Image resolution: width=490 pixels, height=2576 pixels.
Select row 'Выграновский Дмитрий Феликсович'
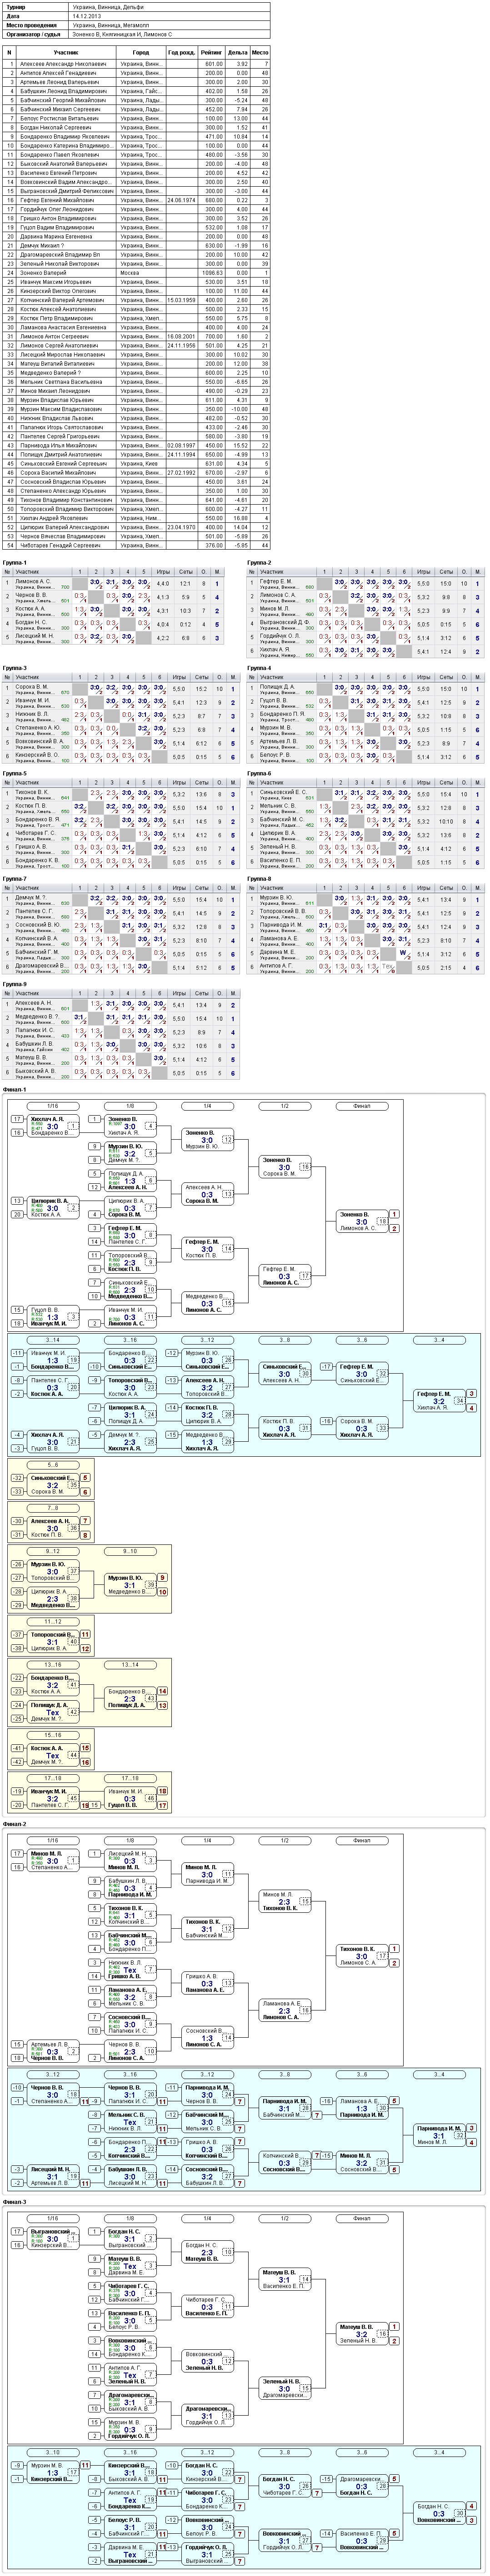coord(137,191)
